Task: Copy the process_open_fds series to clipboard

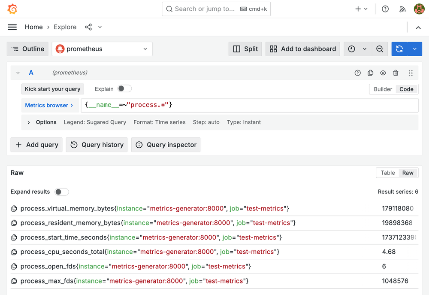Action: (14, 267)
